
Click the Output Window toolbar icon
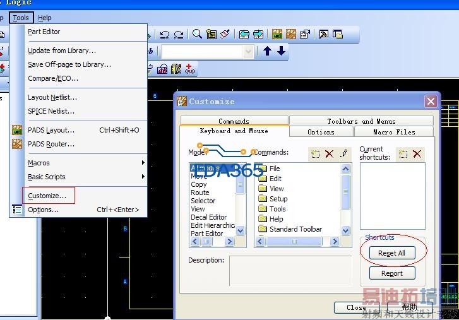coord(323,34)
